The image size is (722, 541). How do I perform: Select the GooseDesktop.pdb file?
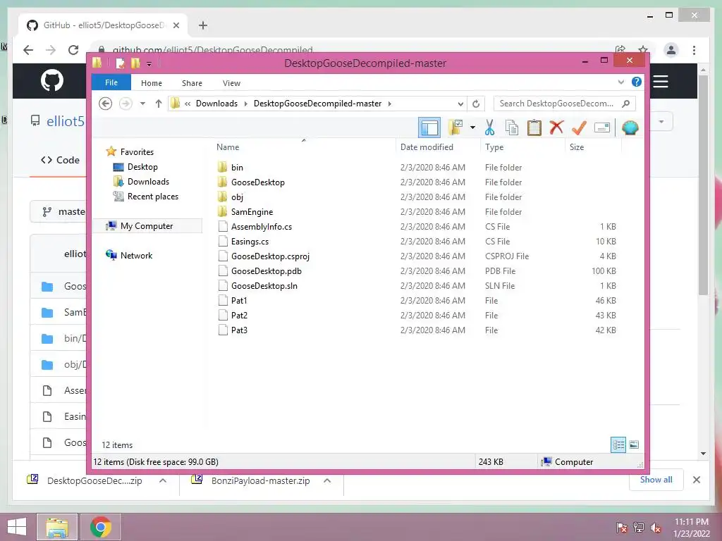tap(266, 271)
